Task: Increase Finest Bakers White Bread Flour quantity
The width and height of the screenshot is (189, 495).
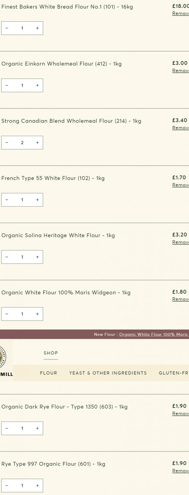Action: (x=37, y=28)
